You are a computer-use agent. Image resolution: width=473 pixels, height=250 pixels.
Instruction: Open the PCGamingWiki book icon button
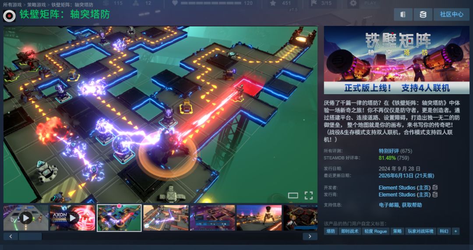(x=403, y=14)
